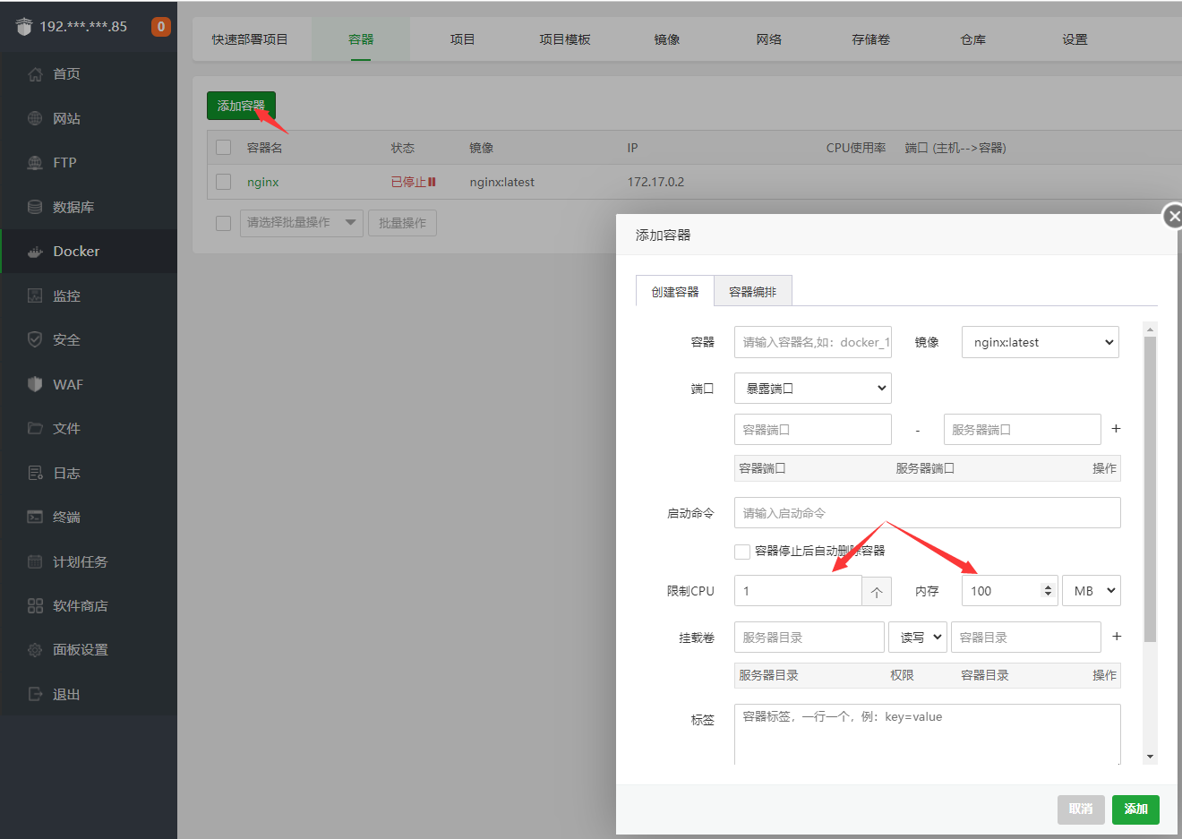Click the CPU limit up arrow
The height and width of the screenshot is (839, 1182).
(x=877, y=591)
